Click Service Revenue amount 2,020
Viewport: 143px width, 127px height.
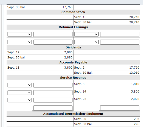135,99
